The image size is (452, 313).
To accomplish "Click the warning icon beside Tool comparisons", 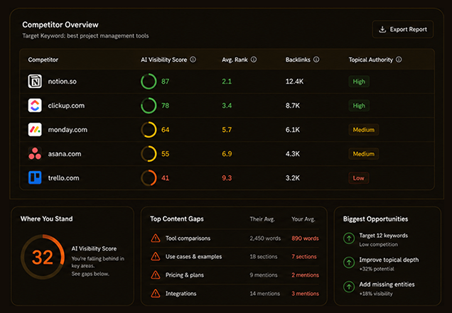I will pyautogui.click(x=156, y=238).
